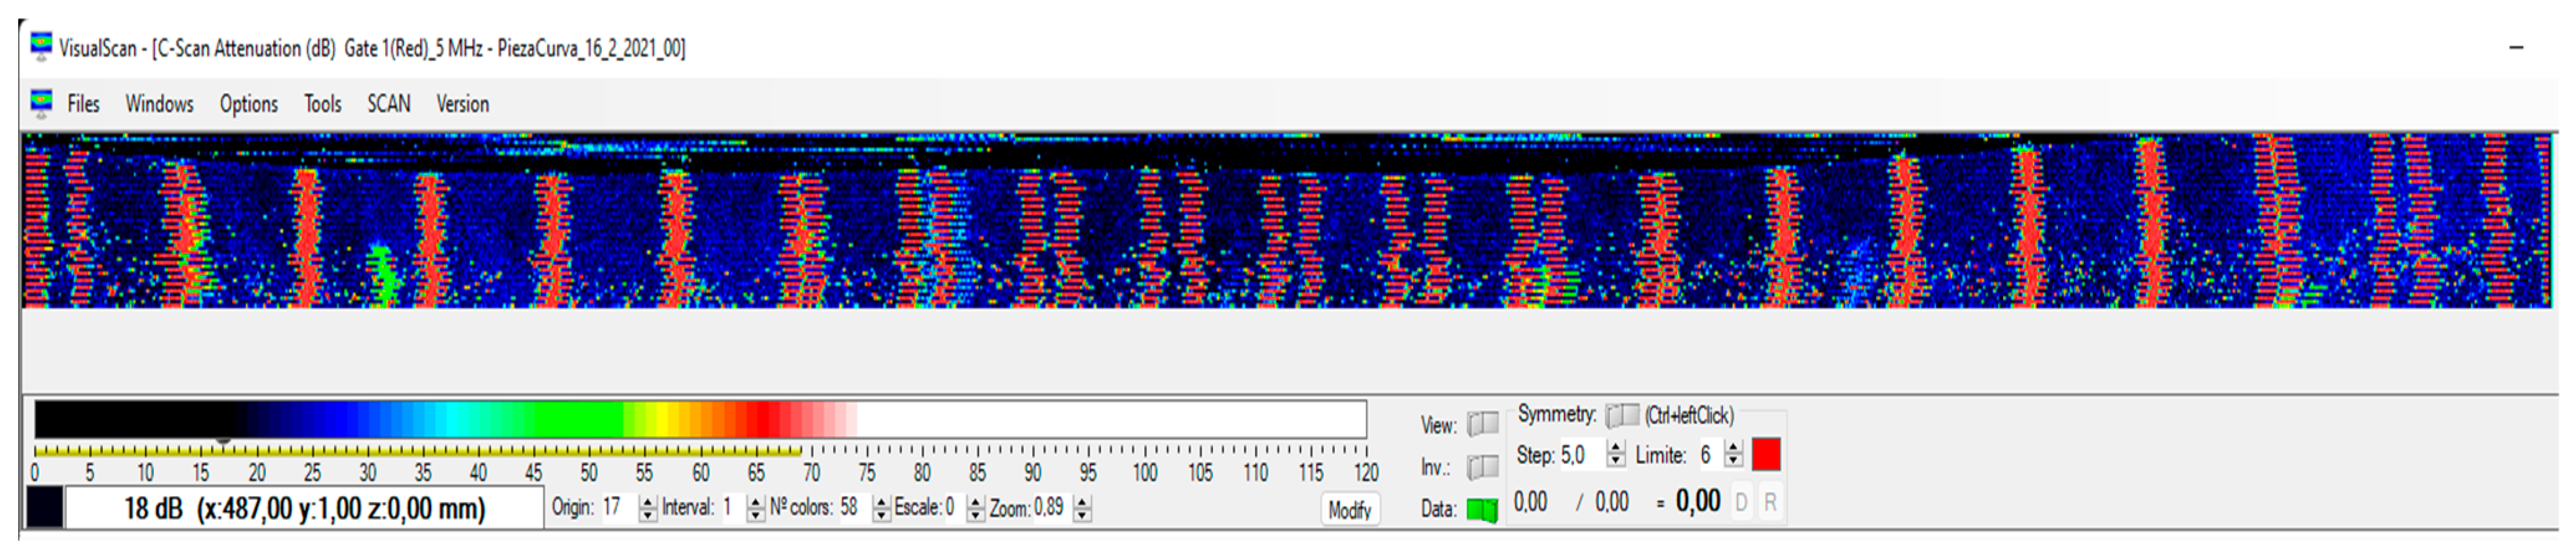Toggle the View switch
Viewport: 2576px width, 552px height.
click(x=1482, y=424)
